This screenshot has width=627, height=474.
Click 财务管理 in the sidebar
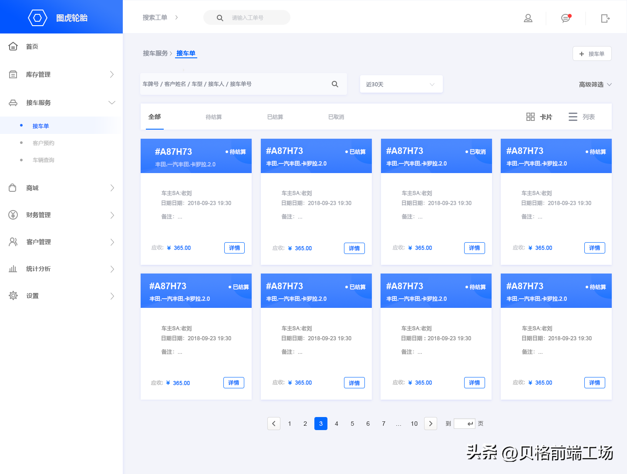38,215
